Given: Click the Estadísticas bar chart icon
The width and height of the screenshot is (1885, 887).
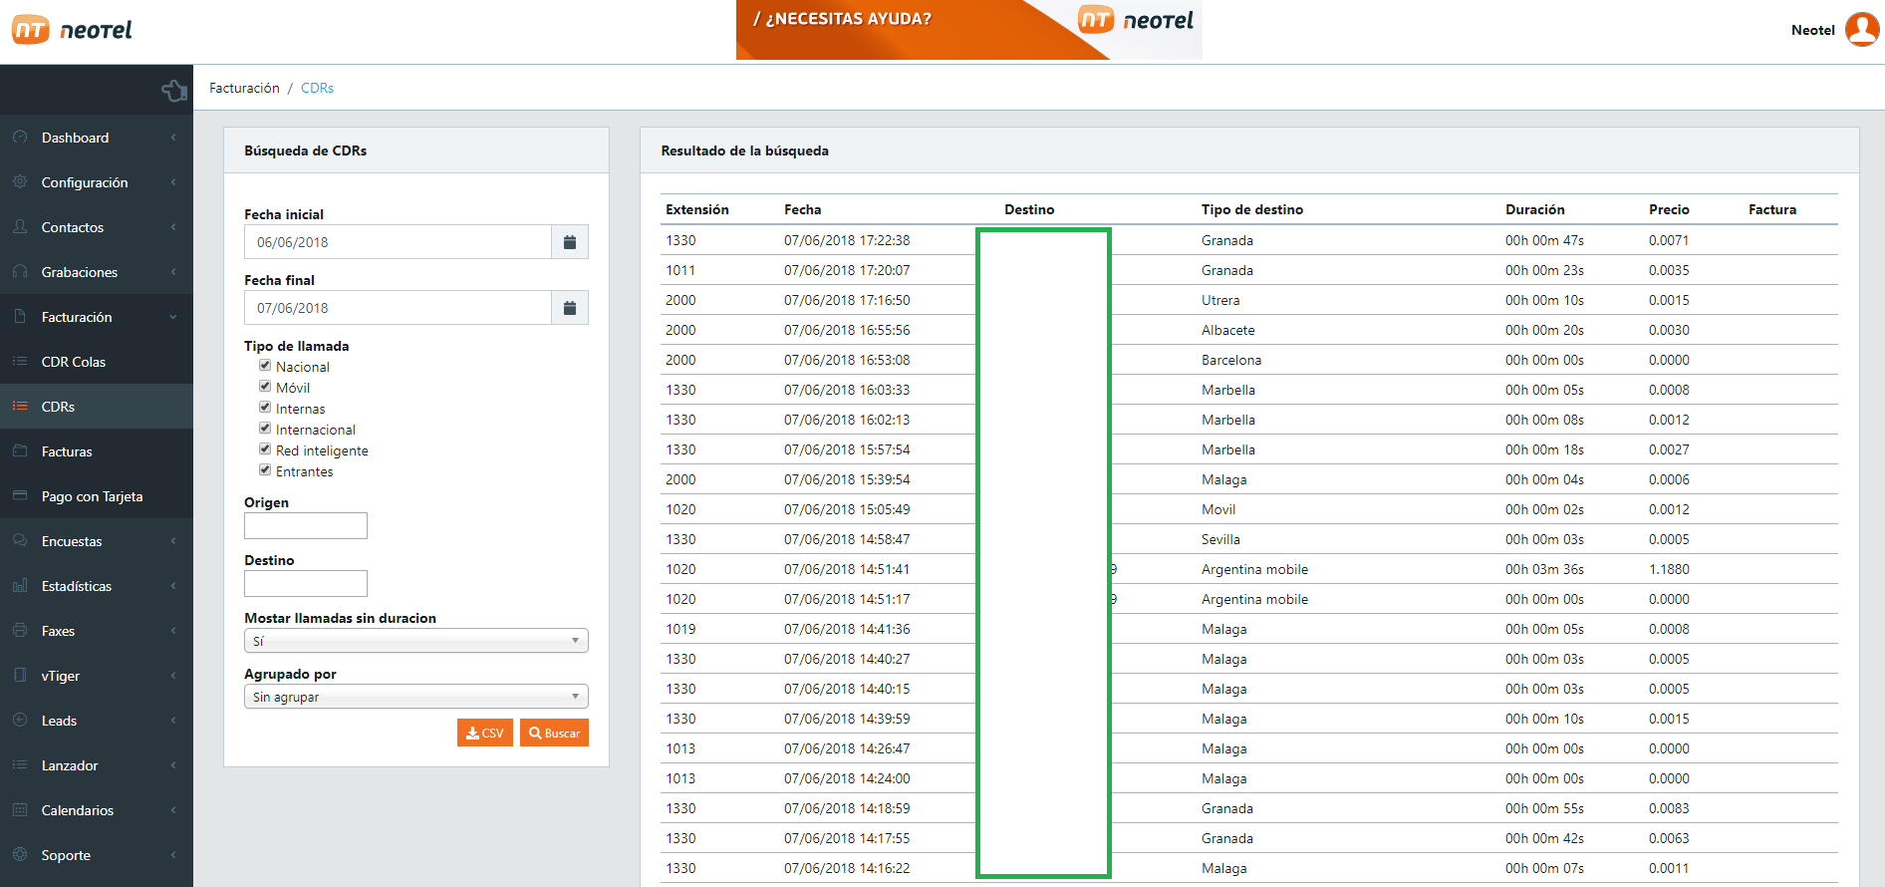Looking at the screenshot, I should [20, 586].
